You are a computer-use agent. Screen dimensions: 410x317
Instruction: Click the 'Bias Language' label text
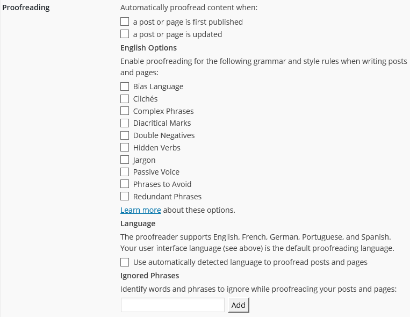coord(158,87)
